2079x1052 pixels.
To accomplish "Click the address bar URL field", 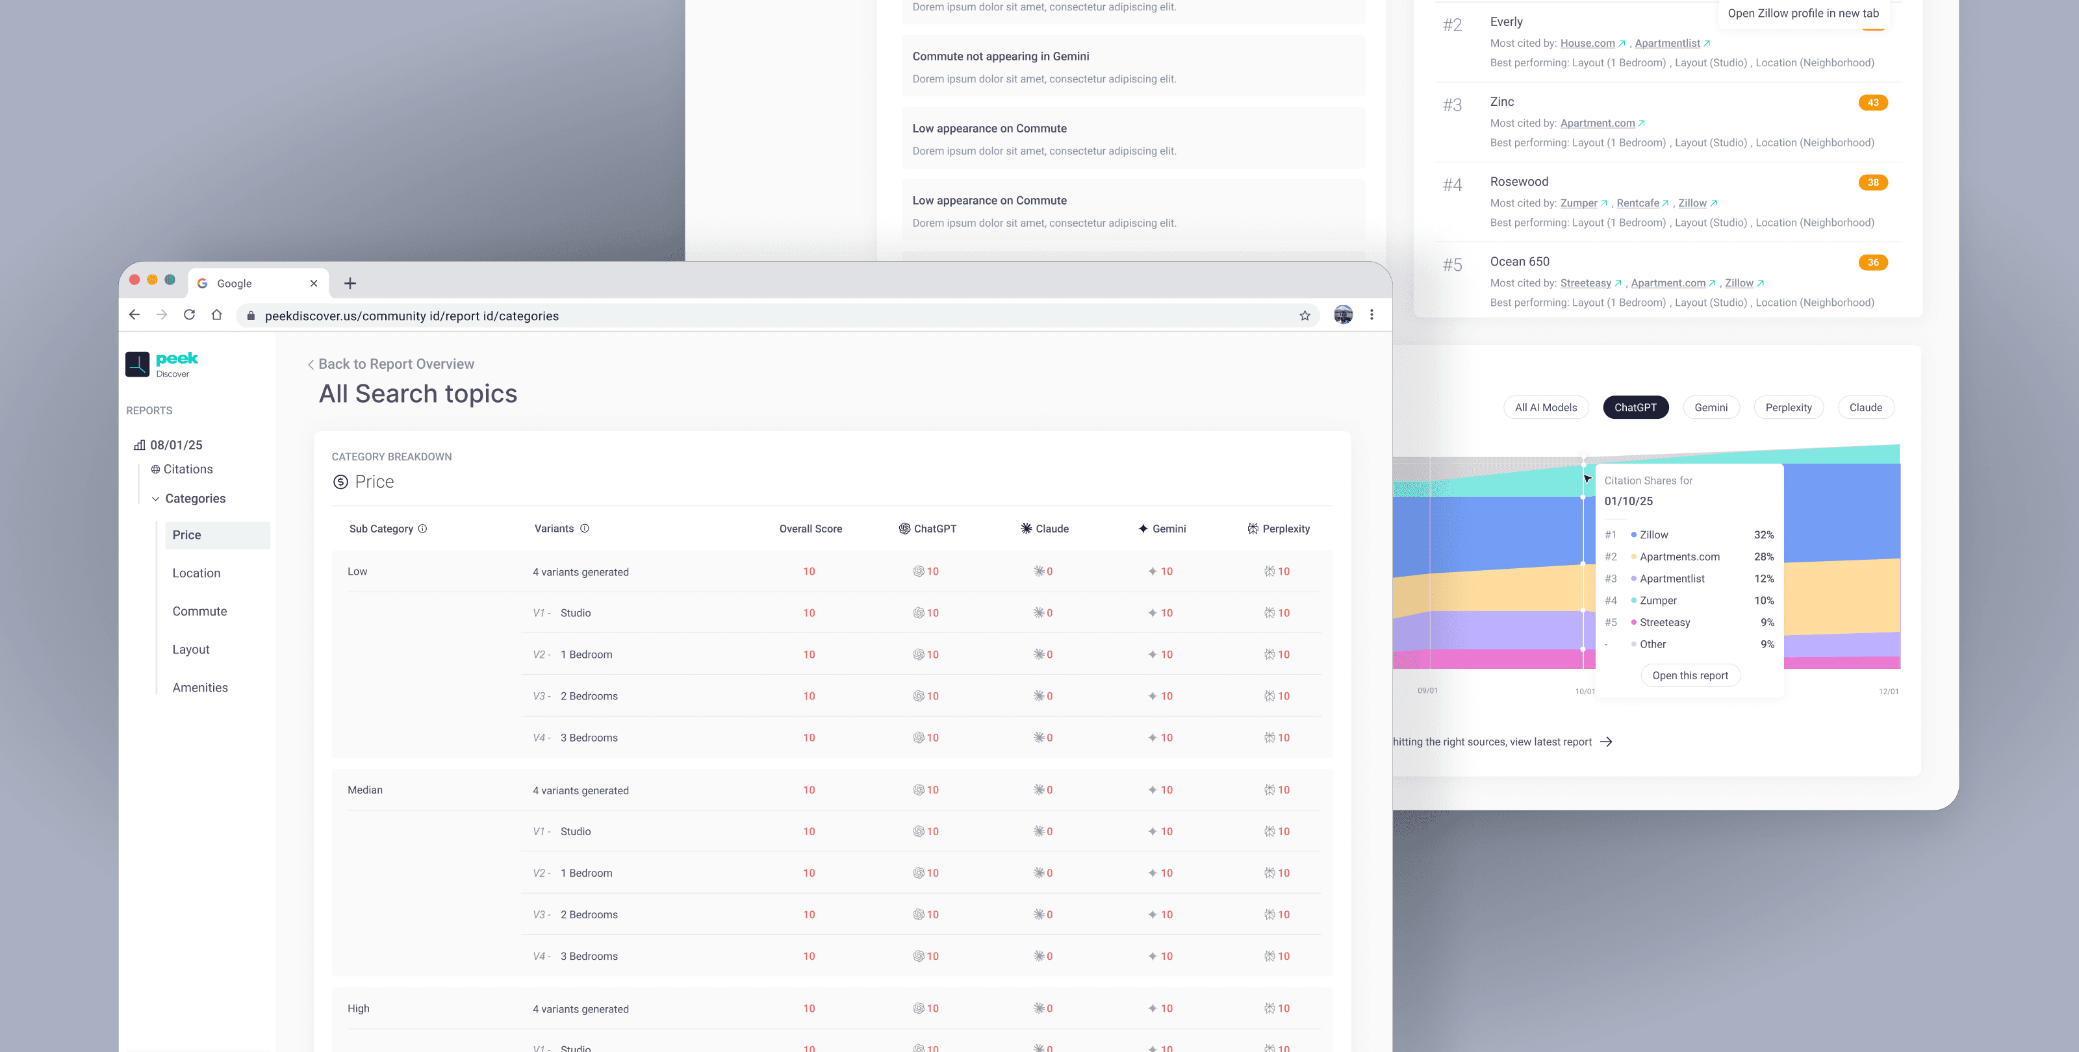I will (412, 316).
